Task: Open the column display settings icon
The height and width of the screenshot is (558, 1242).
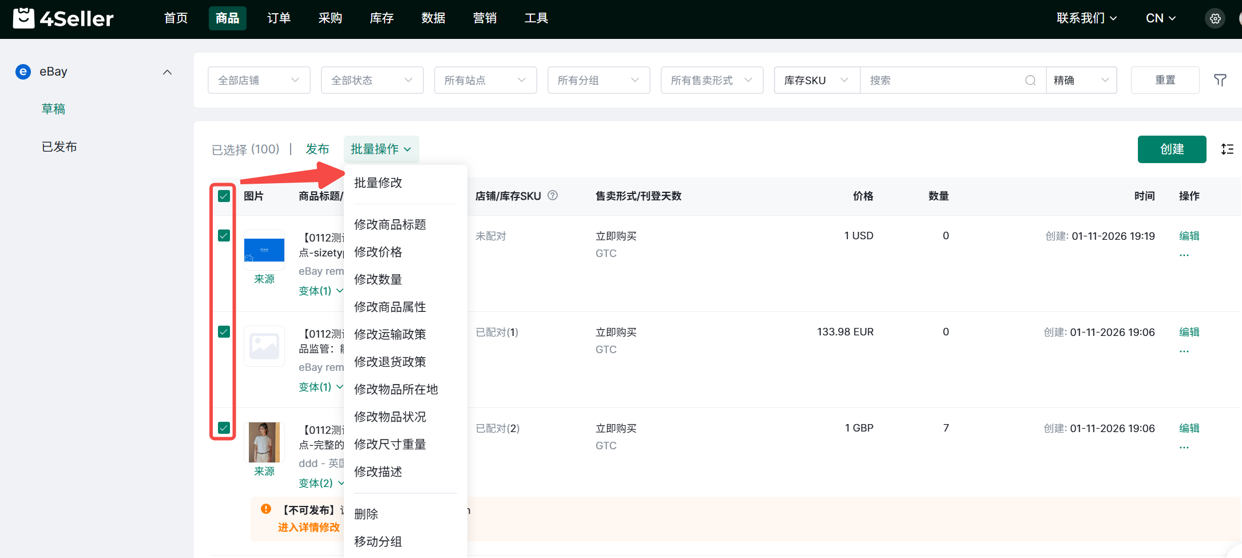Action: tap(1227, 149)
